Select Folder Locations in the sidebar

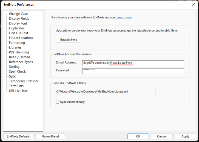(x=21, y=38)
